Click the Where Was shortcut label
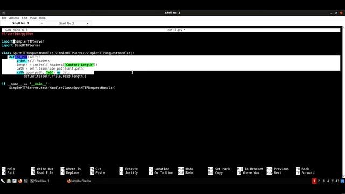This screenshot has height=194, width=345. tap(251, 173)
